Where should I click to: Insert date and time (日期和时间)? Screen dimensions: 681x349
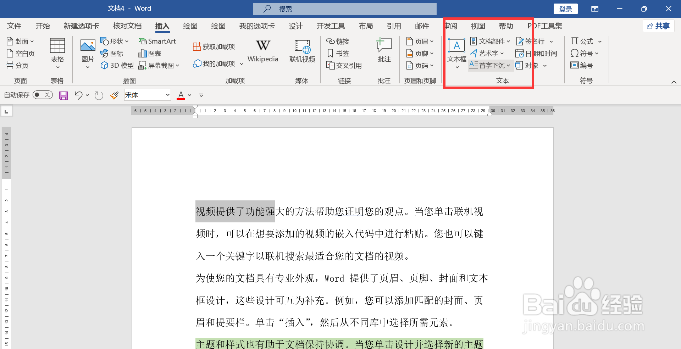[536, 54]
